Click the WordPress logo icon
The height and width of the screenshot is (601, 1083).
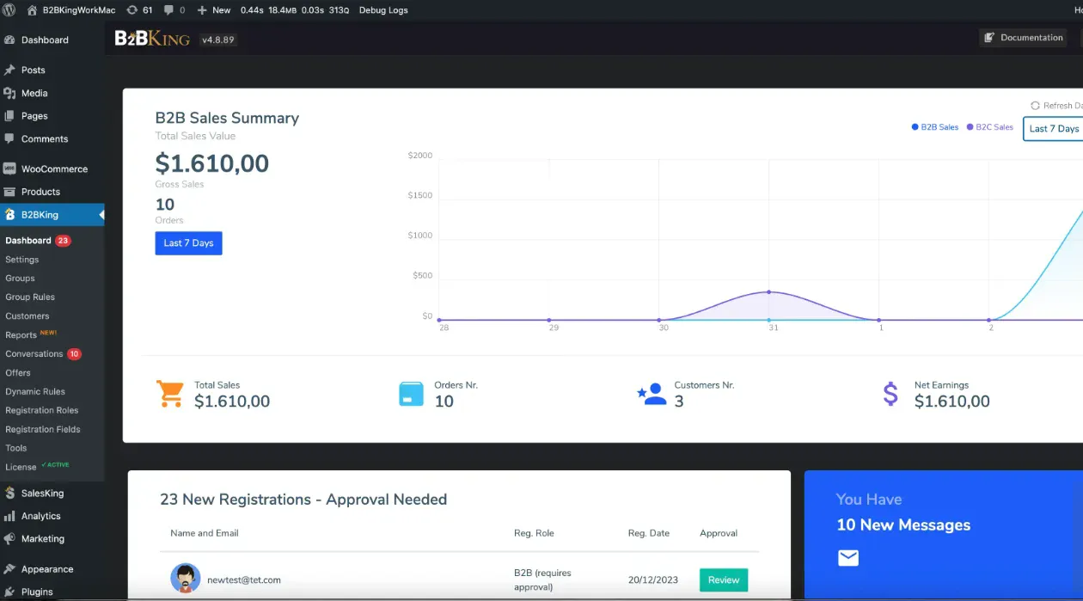click(x=9, y=10)
